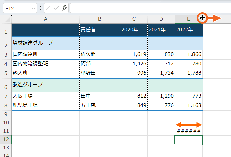Select the 大阪工場 cell
Viewport: 231px width, 157px height.
coord(46,96)
